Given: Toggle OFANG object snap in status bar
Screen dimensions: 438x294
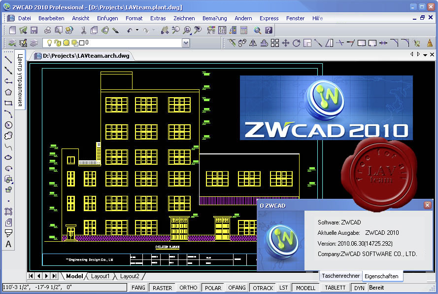Looking at the screenshot, I should [237, 288].
